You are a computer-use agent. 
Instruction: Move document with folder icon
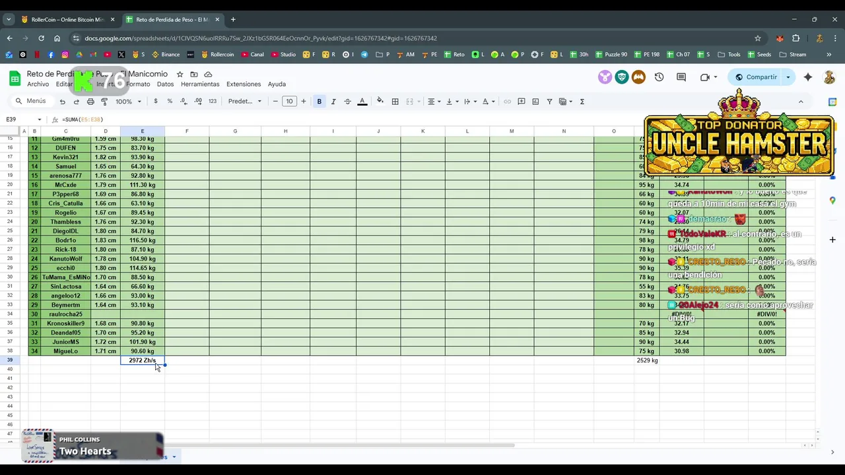pos(194,75)
